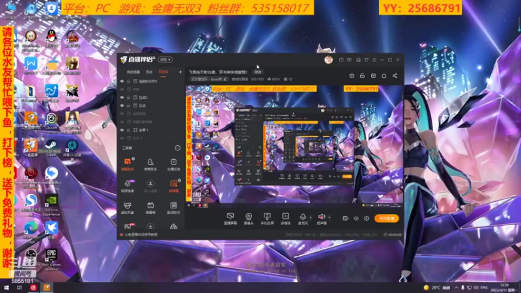
Task: Switch to the first scene tab
Action: click(x=134, y=72)
